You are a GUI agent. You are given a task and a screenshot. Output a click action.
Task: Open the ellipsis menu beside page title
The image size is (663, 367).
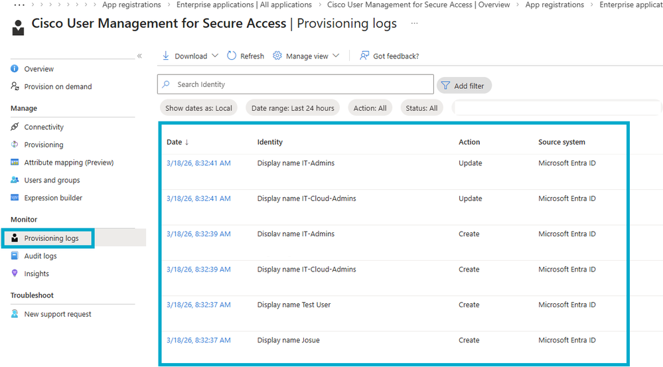tap(414, 23)
